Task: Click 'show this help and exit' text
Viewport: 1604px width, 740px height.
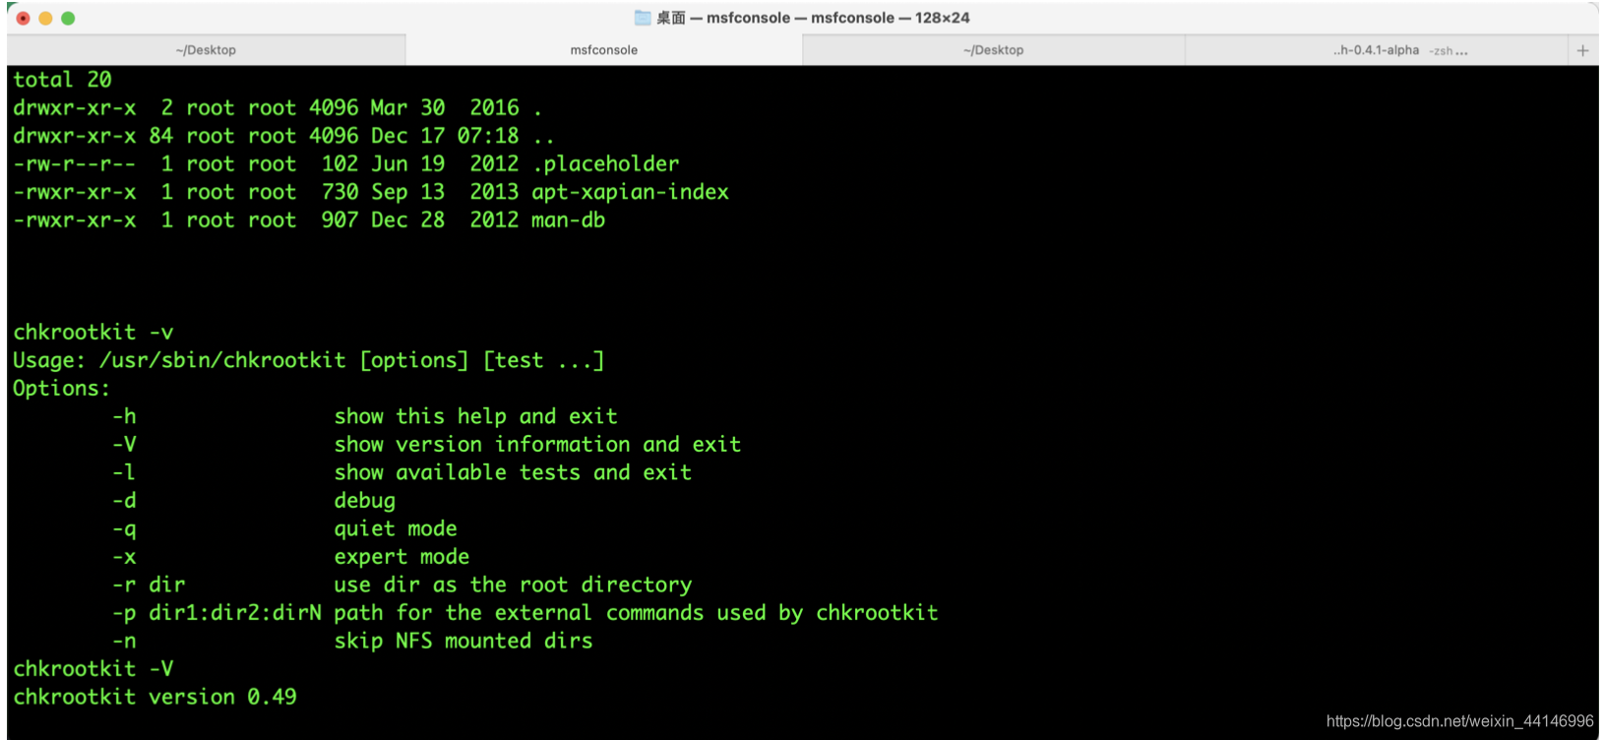Action: (x=476, y=416)
